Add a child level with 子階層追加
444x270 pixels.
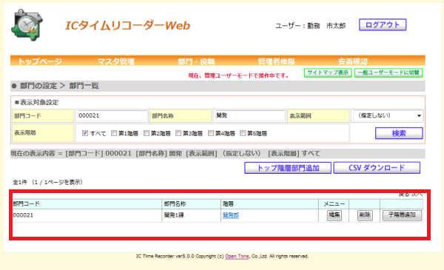tap(402, 215)
